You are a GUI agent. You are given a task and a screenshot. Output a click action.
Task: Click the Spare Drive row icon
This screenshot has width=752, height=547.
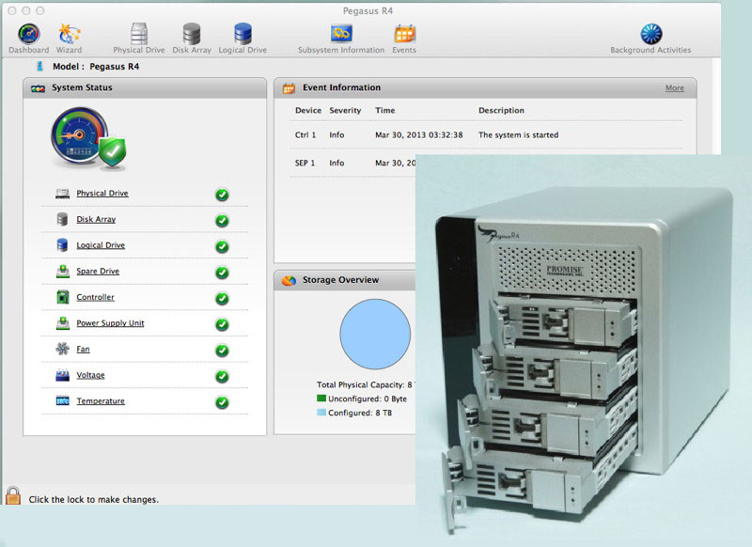point(62,271)
